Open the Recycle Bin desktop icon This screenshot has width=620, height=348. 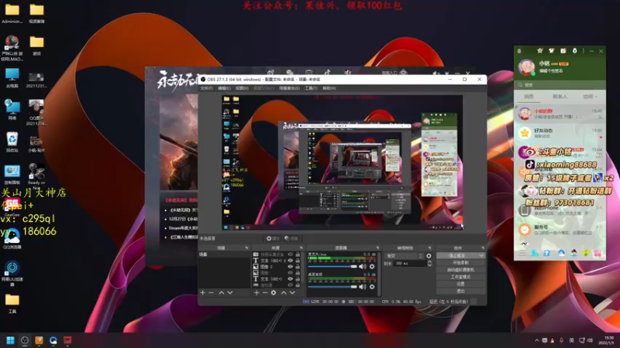click(x=12, y=142)
